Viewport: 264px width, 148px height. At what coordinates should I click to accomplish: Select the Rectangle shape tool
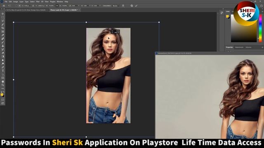[3, 78]
